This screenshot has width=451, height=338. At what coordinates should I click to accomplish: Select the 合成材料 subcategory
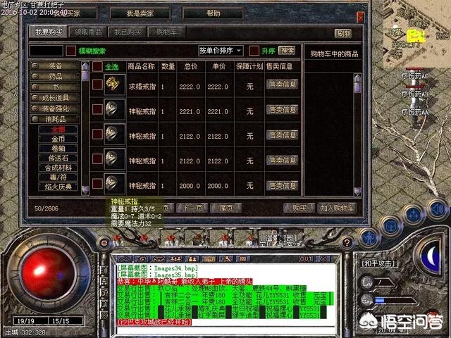click(x=58, y=168)
